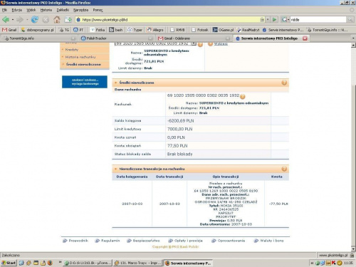Open the Widok menu

pos(31,10)
